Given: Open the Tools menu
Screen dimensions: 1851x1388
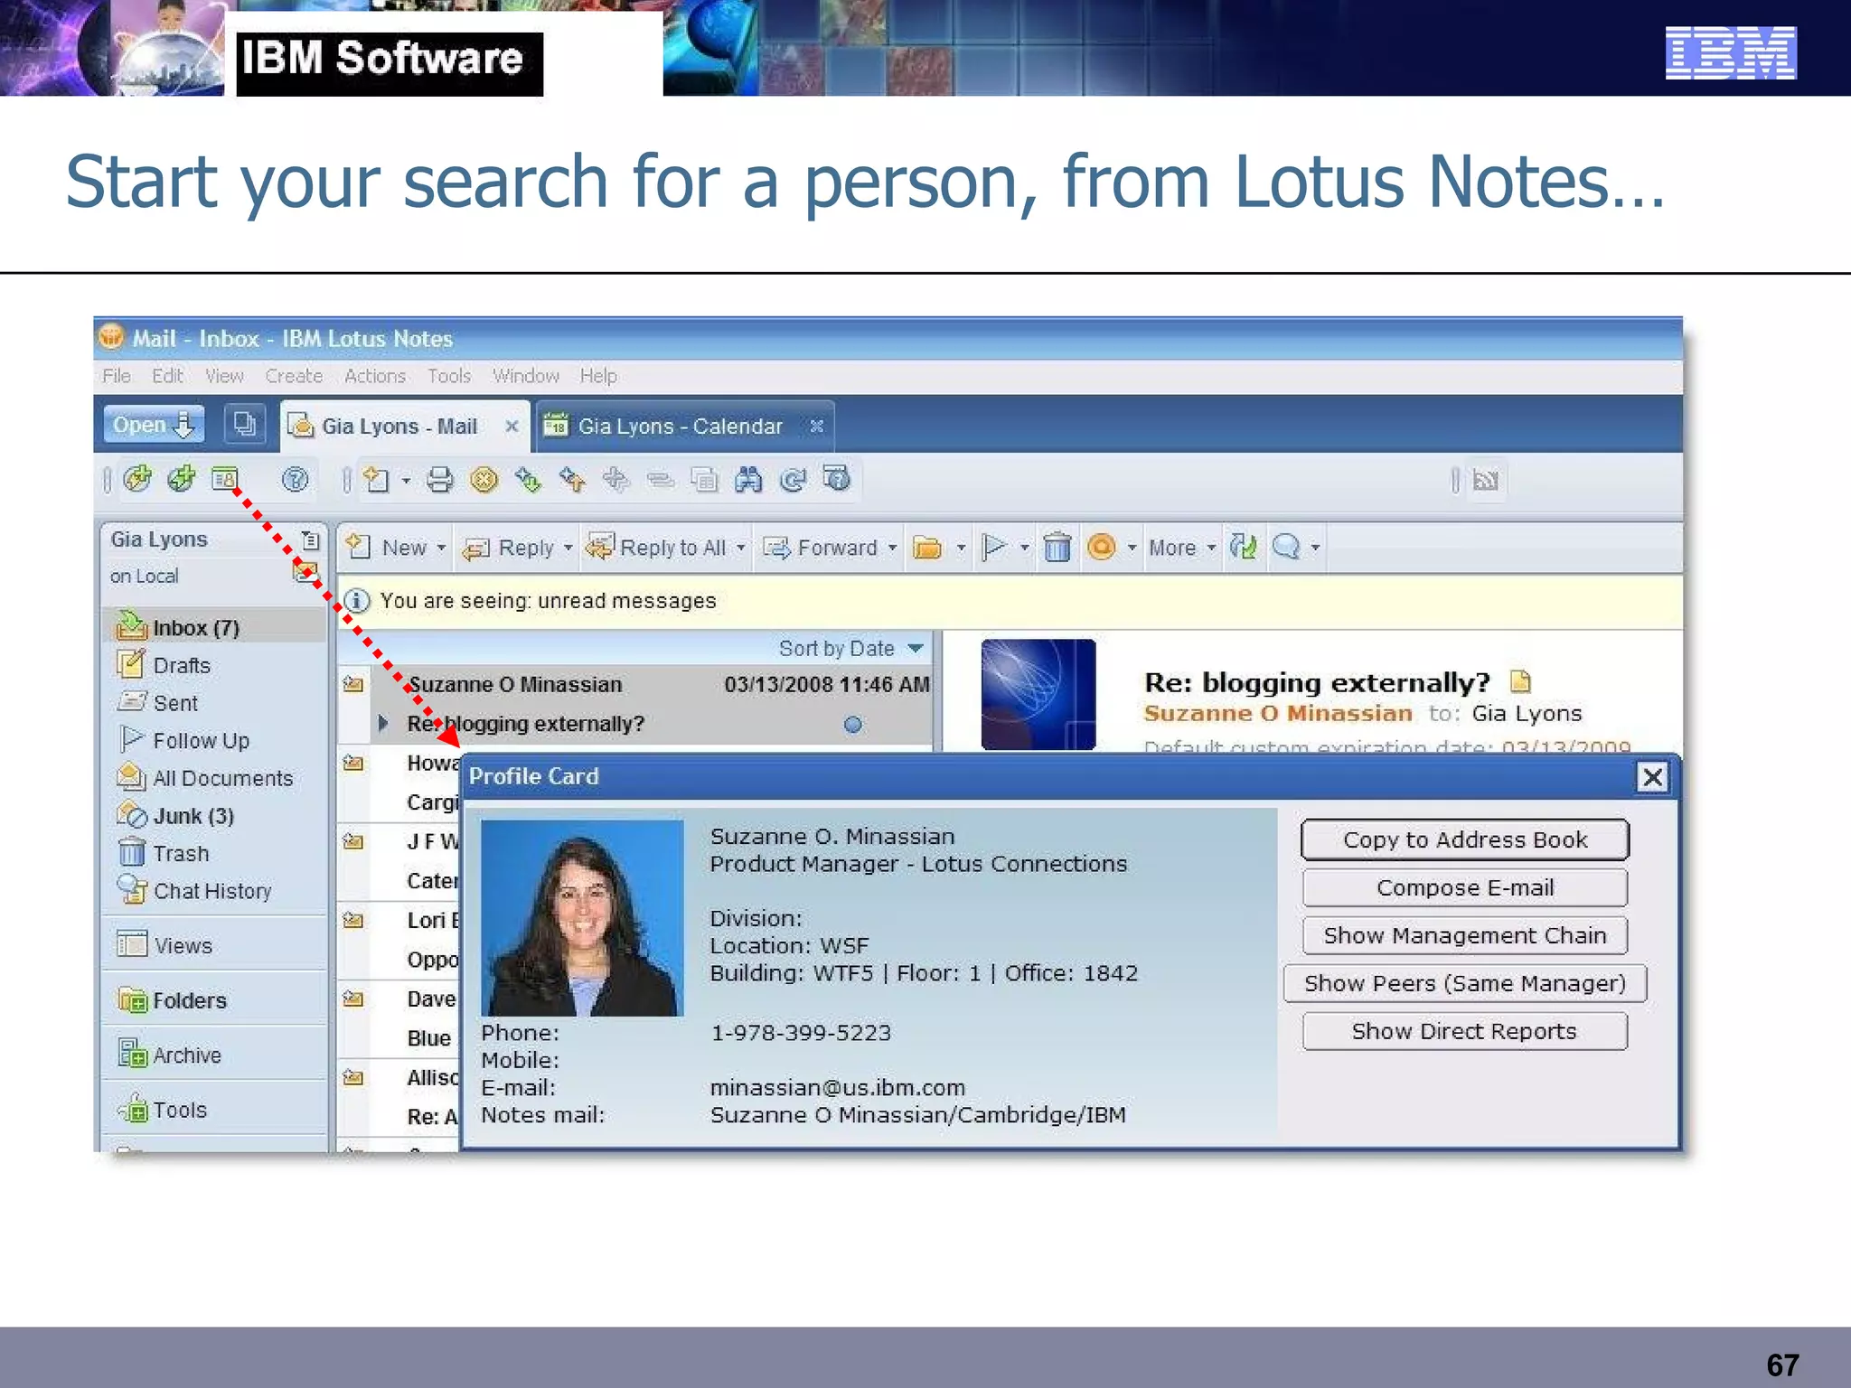Looking at the screenshot, I should tap(449, 376).
